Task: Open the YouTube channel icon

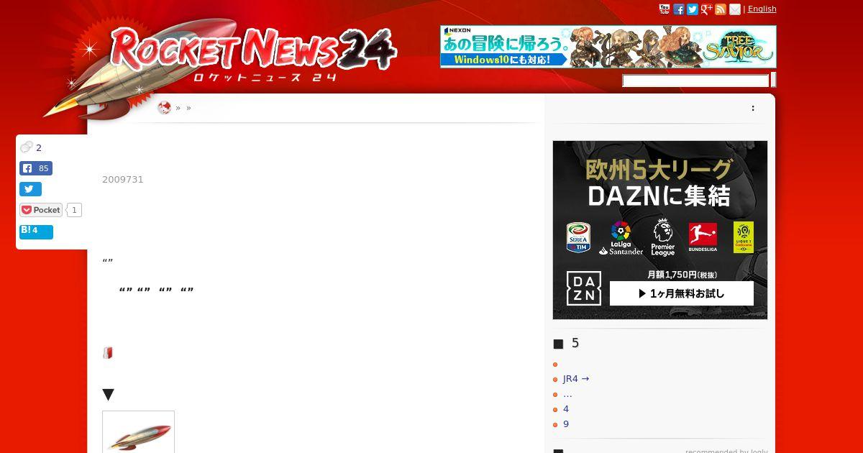Action: 665,9
